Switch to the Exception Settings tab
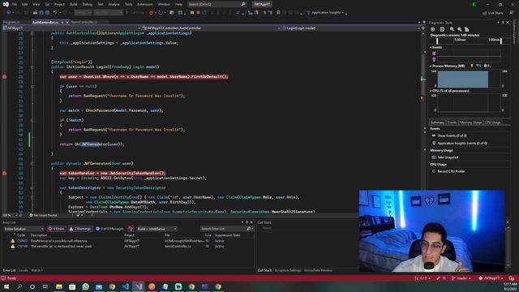Viewport: 519px width, 292px height. coord(288,270)
